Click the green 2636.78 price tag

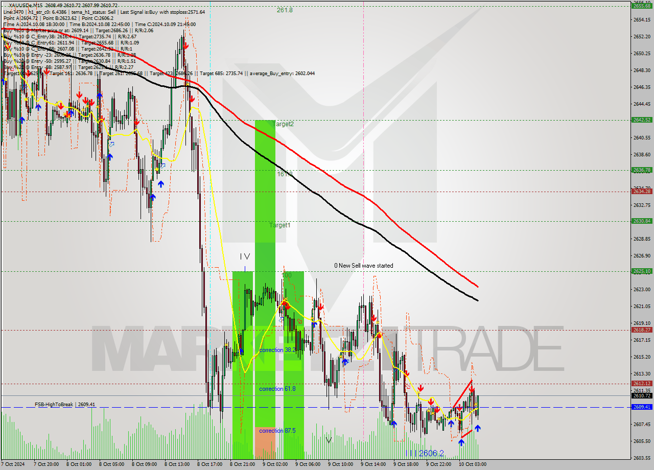click(642, 170)
